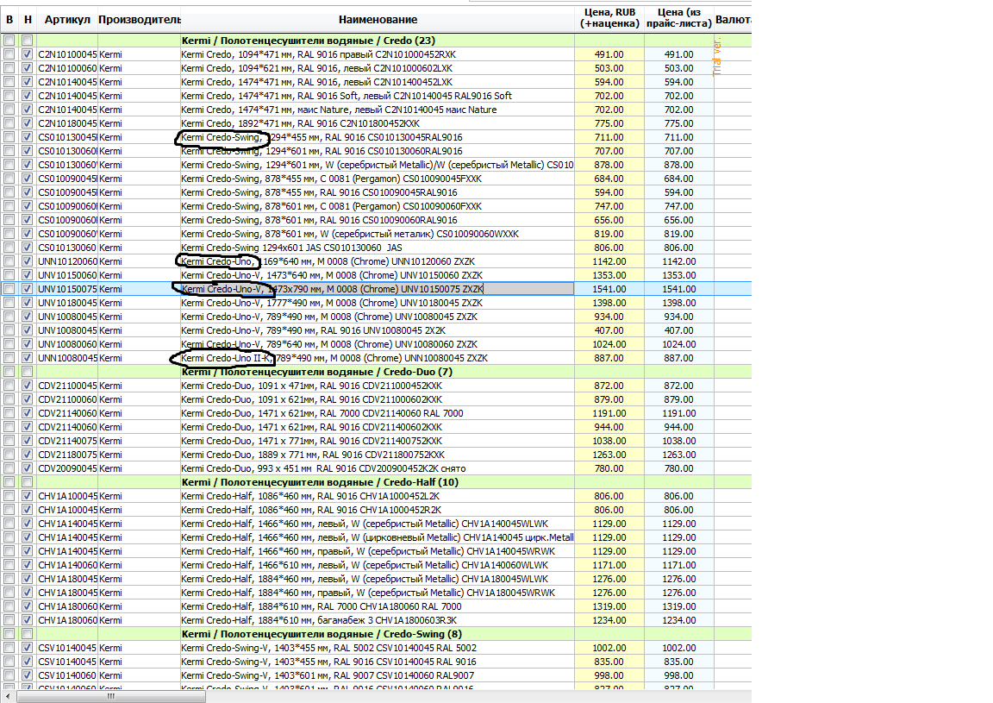Click article cell CDV20090045
993x703 pixels.
[67, 468]
